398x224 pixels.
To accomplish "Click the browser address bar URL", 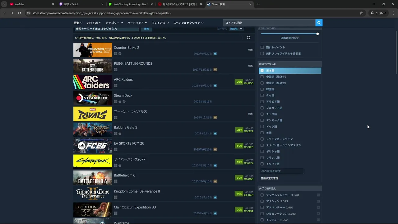I will pos(101,13).
